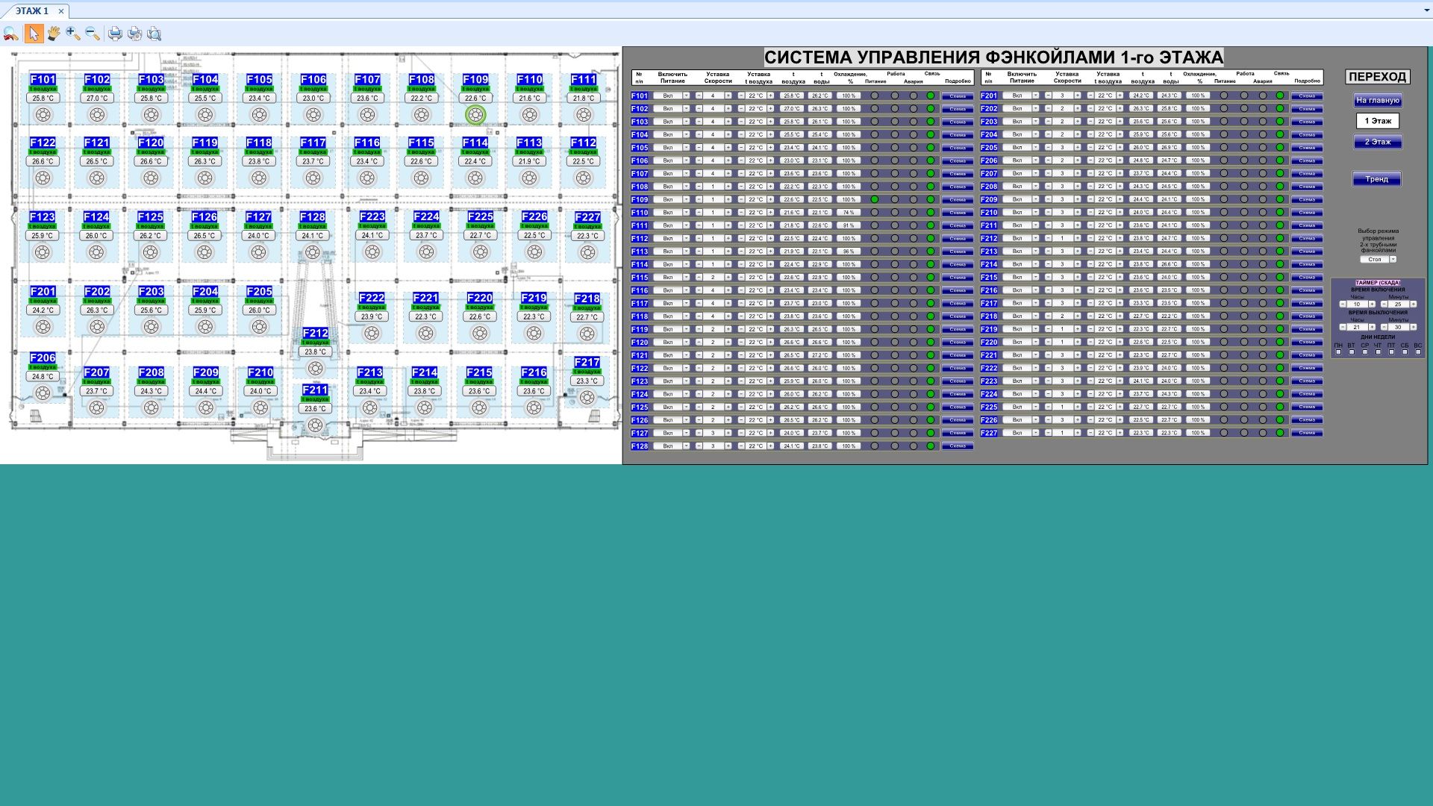
Task: Go to 2 Этаж screen
Action: (x=1377, y=142)
